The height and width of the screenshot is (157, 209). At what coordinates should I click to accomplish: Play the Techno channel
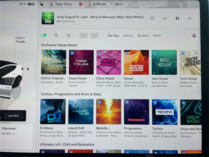[x=165, y=112]
